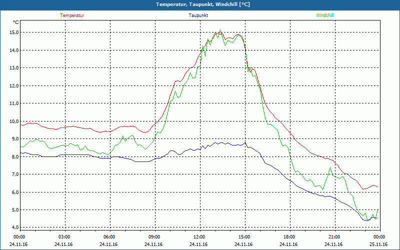The width and height of the screenshot is (400, 250).
Task: Click the 12:00 time axis label
Action: 199,237
